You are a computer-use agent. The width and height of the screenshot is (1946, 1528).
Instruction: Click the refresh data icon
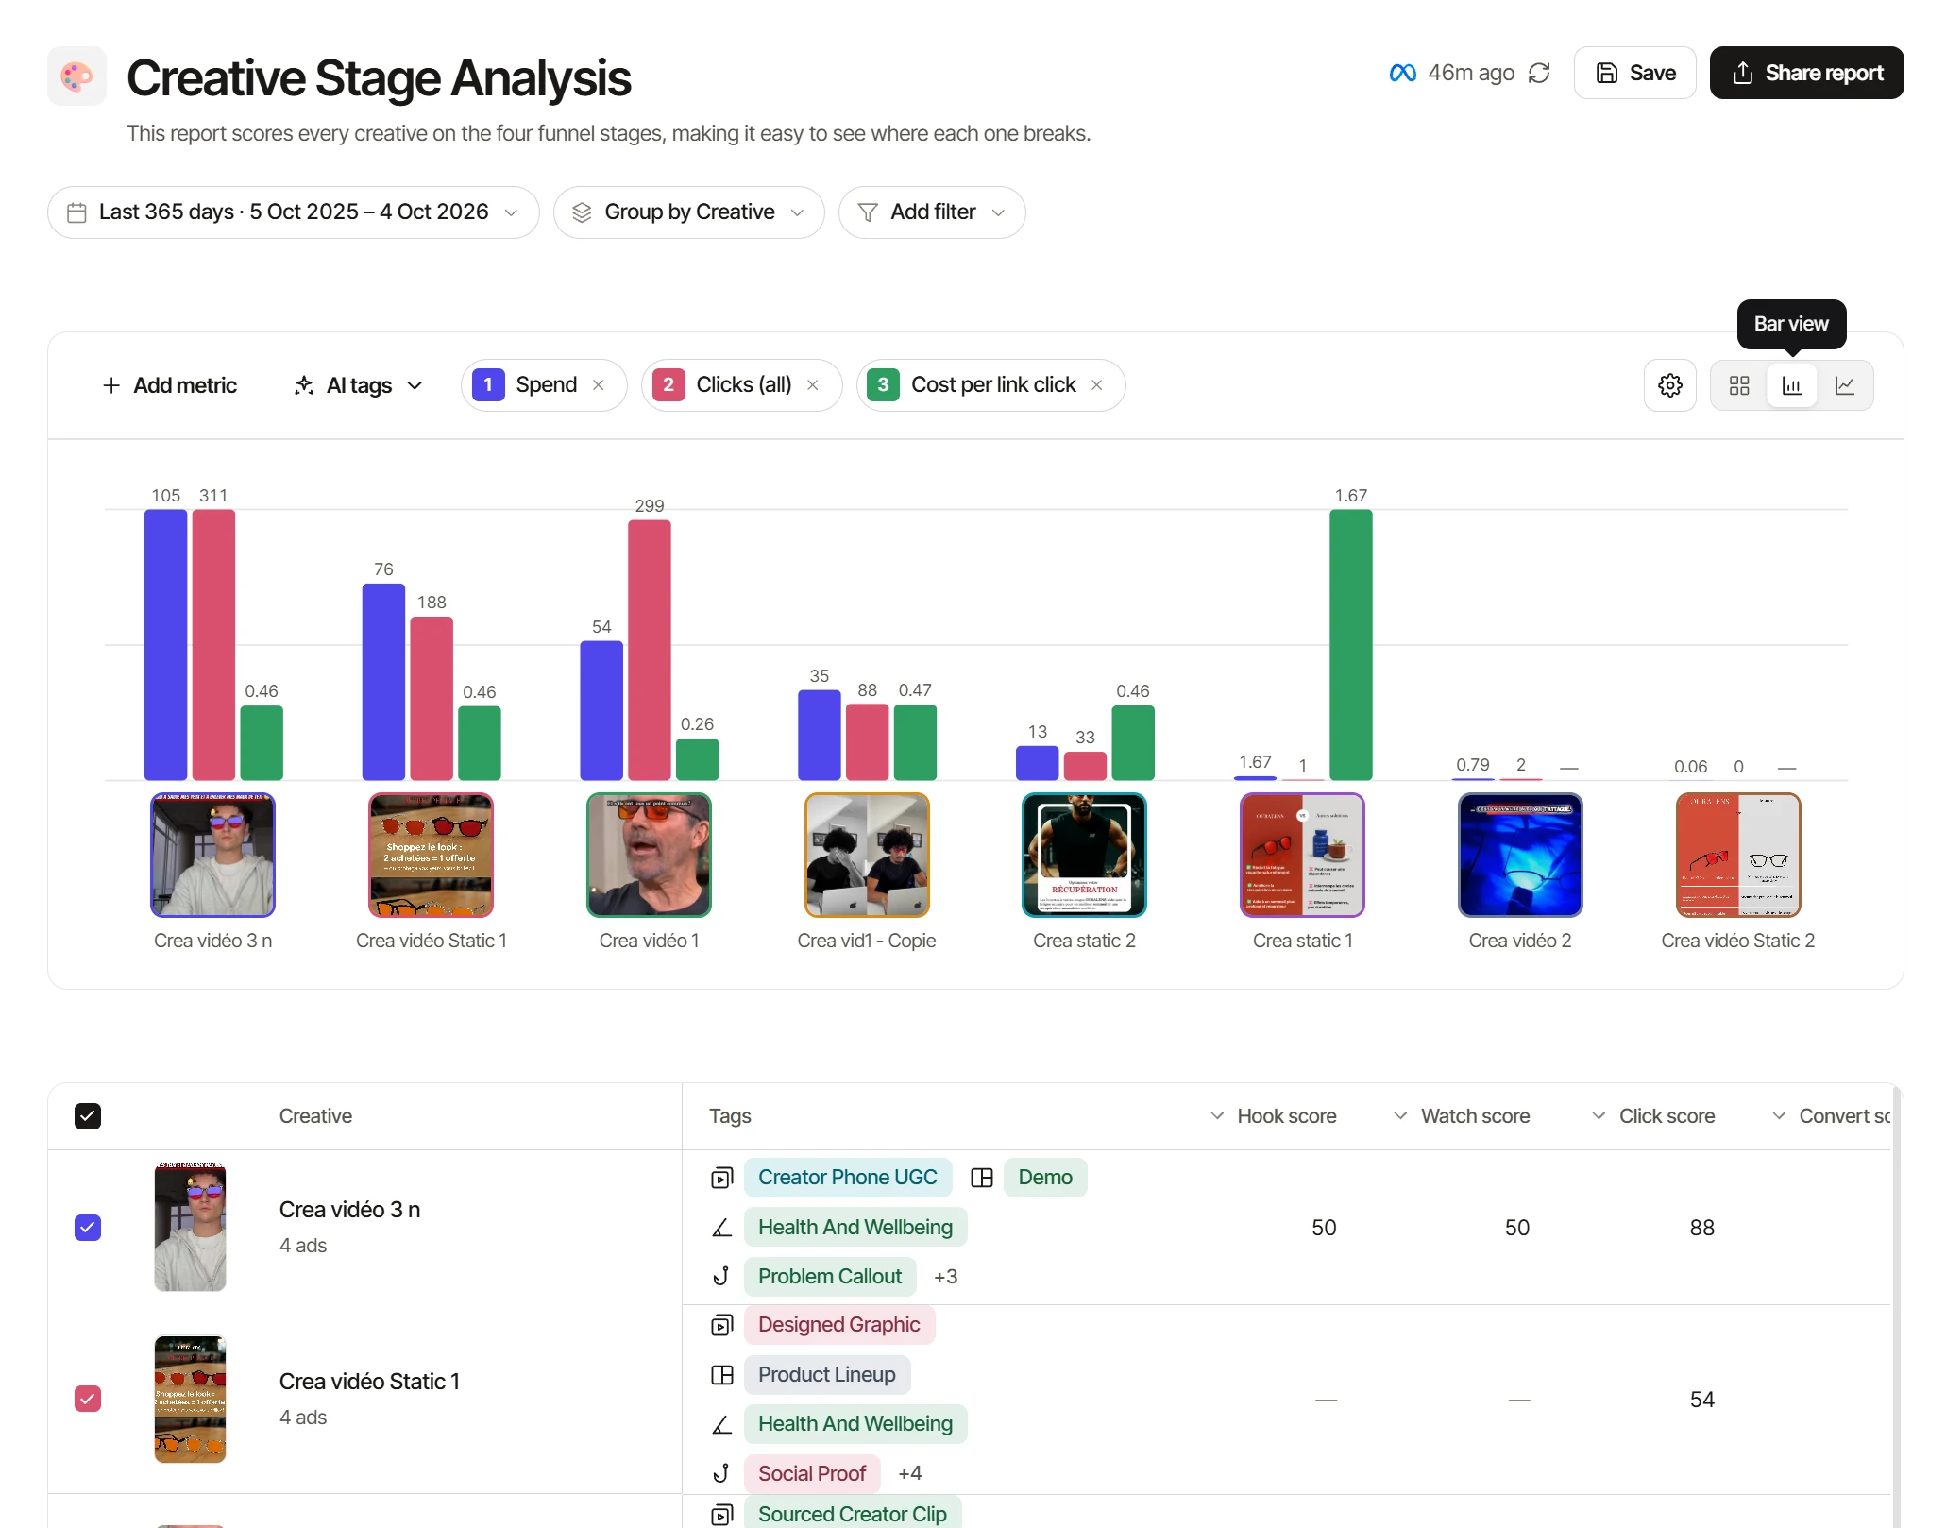pos(1539,73)
